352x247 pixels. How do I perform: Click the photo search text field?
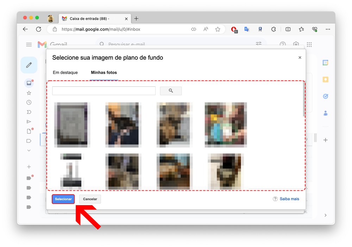(x=104, y=91)
